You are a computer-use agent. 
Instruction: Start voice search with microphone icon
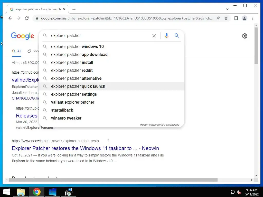click(166, 35)
